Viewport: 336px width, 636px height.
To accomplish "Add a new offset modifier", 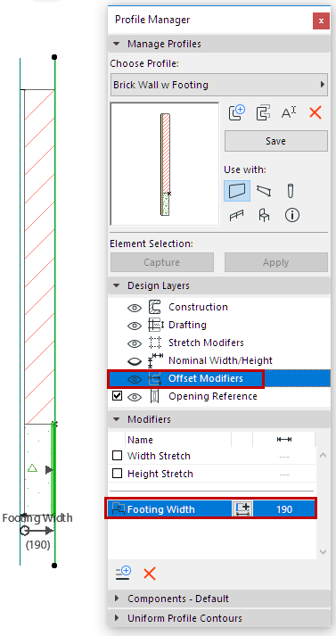I will tap(123, 574).
